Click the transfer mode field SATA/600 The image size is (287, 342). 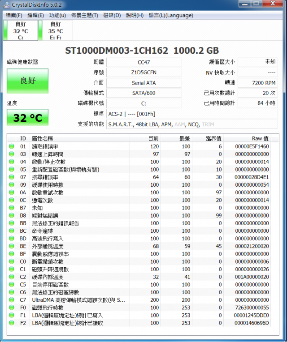point(143,93)
